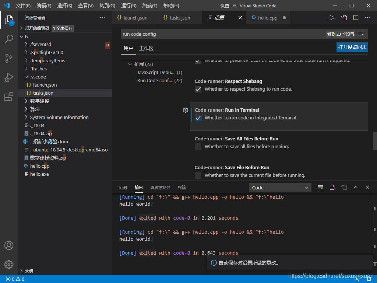
Task: Open Run and Debug view icon
Action: tap(9, 77)
